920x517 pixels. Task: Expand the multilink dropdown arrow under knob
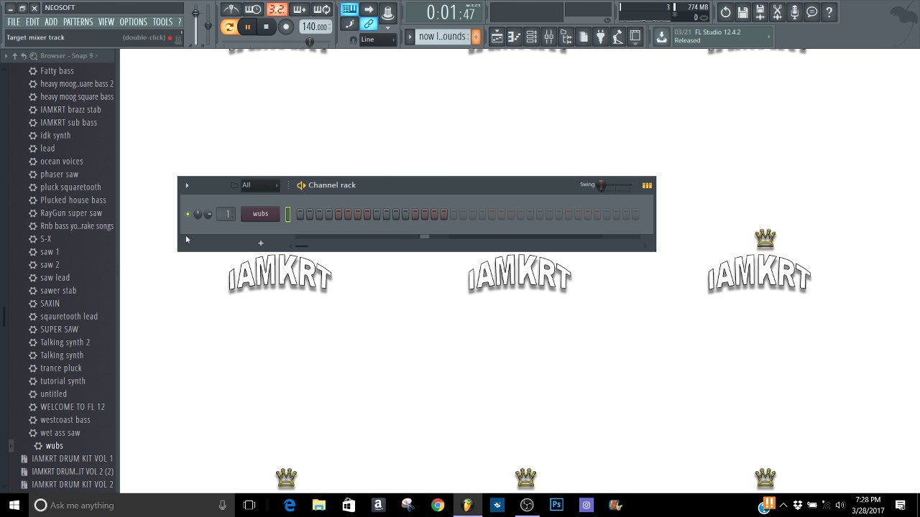point(387,28)
